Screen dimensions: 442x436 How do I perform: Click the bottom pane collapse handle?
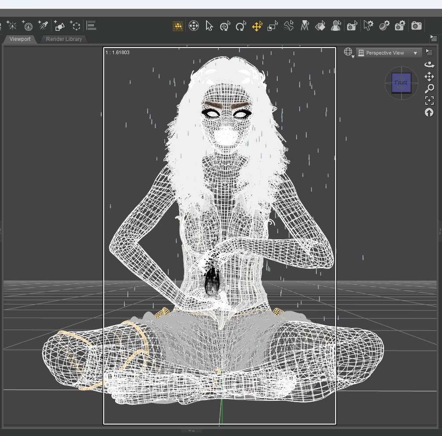[192, 431]
